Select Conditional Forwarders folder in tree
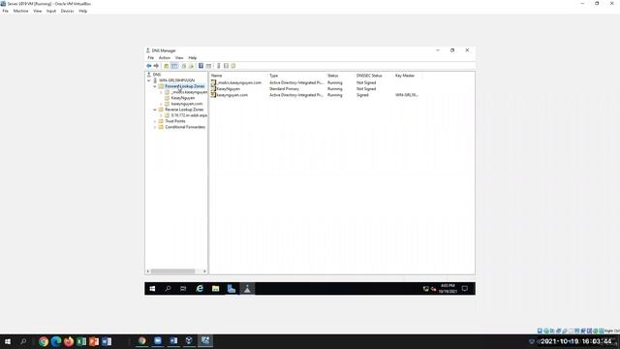The height and width of the screenshot is (349, 620). 185,127
